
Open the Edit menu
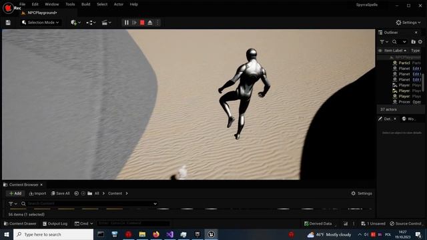35,5
